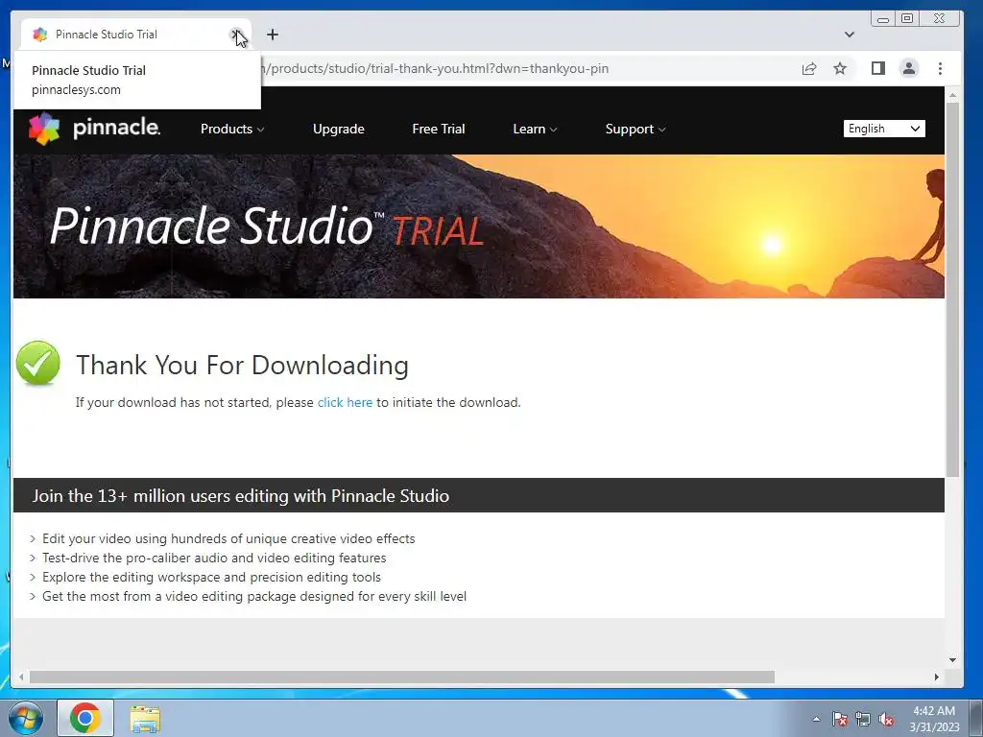Show hidden system tray icons
Viewport: 983px width, 737px height.
tap(816, 719)
